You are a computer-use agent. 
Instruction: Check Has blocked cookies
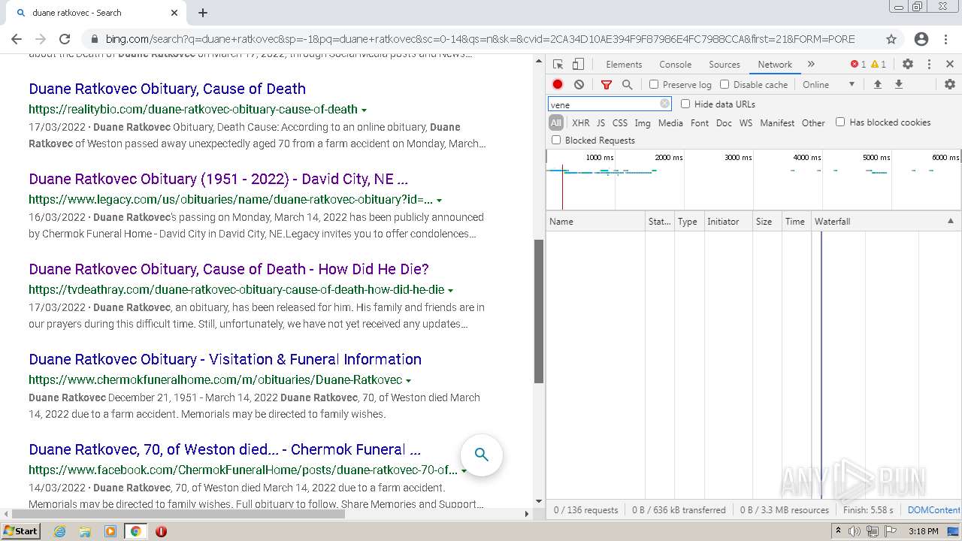point(840,122)
